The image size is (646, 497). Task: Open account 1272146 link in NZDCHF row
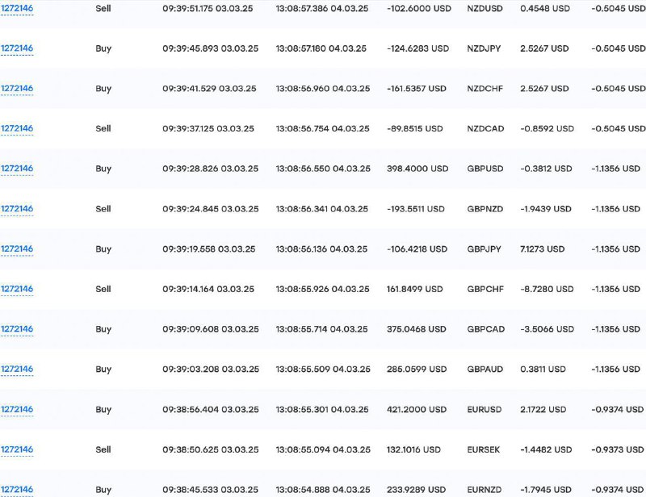tap(17, 89)
